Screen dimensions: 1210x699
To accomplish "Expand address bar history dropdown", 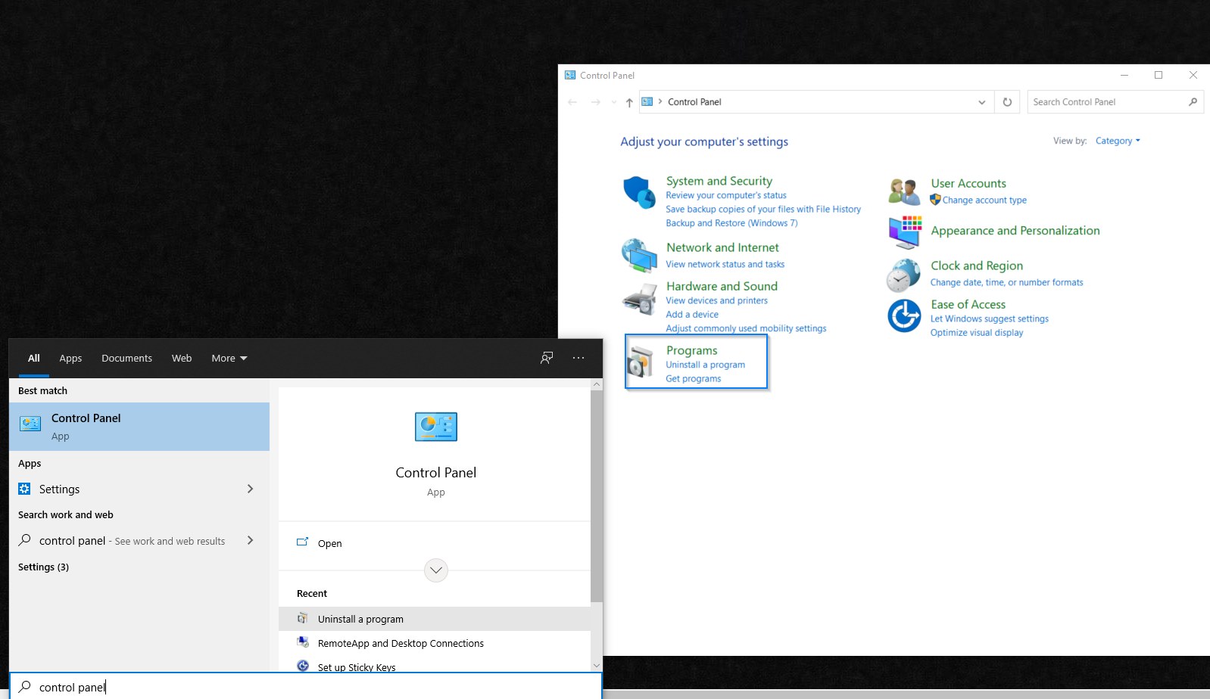I will coord(982,102).
